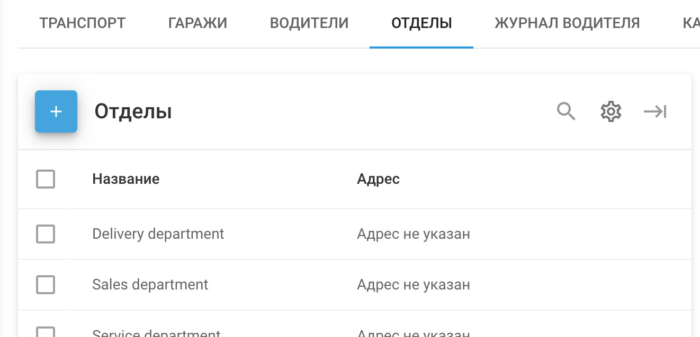Image resolution: width=700 pixels, height=337 pixels.
Task: Open the ЖУРНАЛ ВОДИТЕЛЯ tab
Action: click(567, 23)
